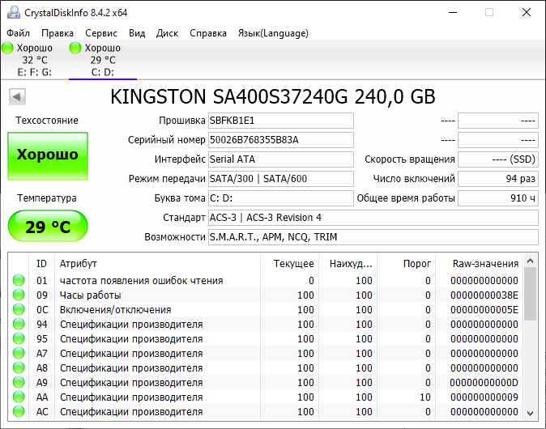This screenshot has height=429, width=546.
Task: Click the Общее время работы field 910 ч
Action: point(498,198)
